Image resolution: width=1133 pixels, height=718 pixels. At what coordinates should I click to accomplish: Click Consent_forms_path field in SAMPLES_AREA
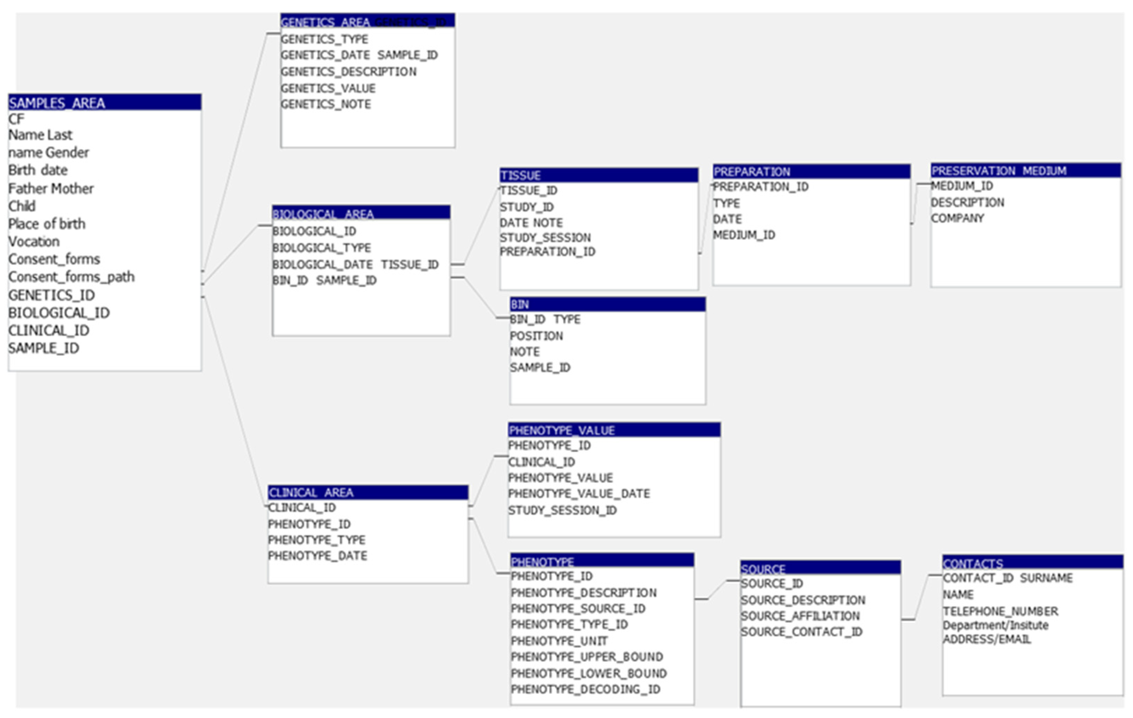pyautogui.click(x=72, y=277)
